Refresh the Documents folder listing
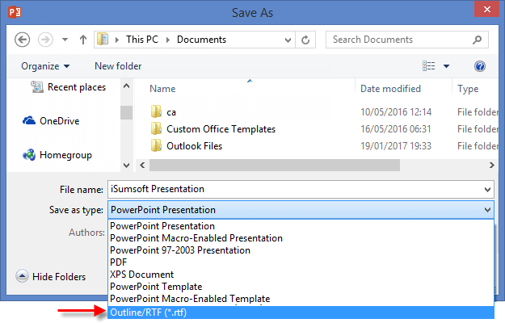The width and height of the screenshot is (505, 323). 306,40
